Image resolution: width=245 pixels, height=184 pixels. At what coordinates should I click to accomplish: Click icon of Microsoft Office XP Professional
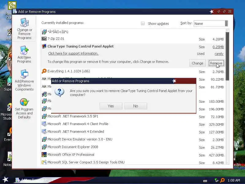[44, 155]
